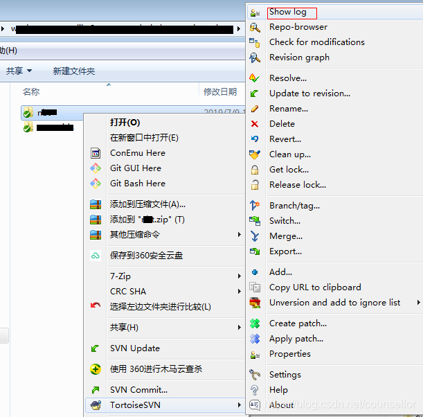
Task: Open the 共享 toolbar dropdown
Action: (x=19, y=71)
